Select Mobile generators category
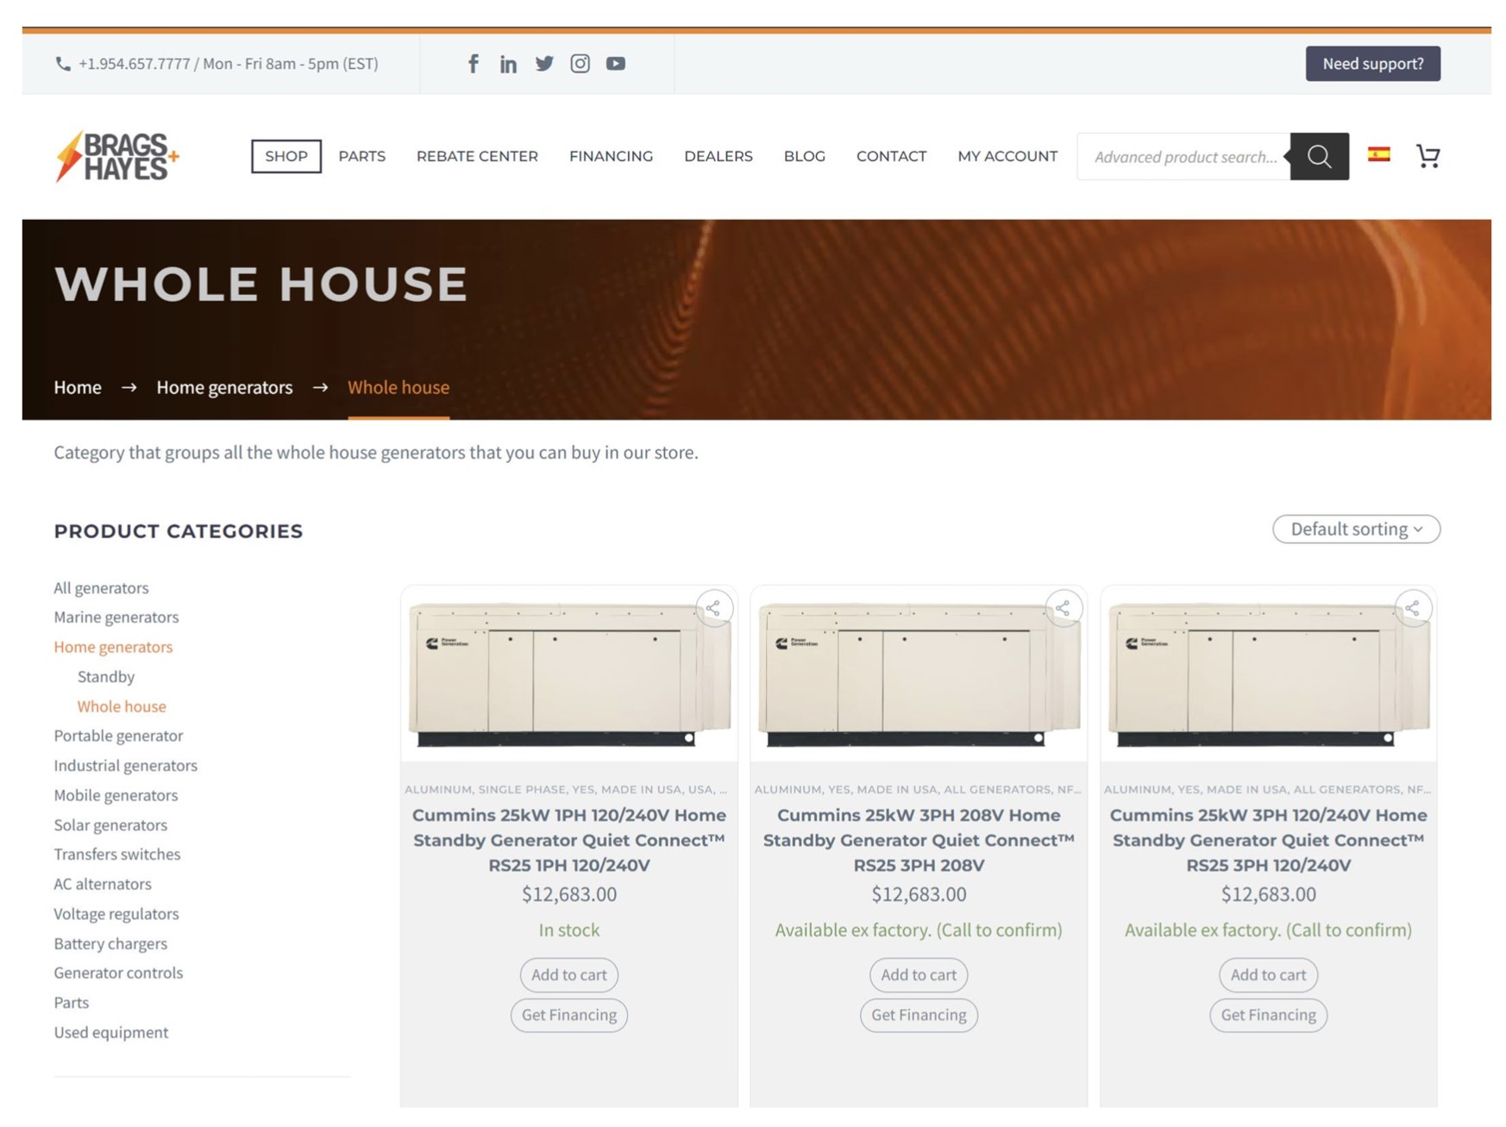The width and height of the screenshot is (1506, 1127). click(116, 795)
